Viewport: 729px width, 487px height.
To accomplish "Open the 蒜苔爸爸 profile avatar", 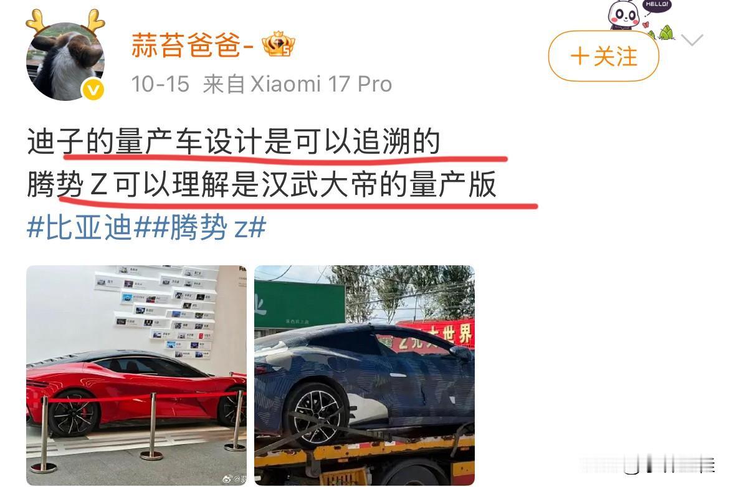I will pos(65,61).
